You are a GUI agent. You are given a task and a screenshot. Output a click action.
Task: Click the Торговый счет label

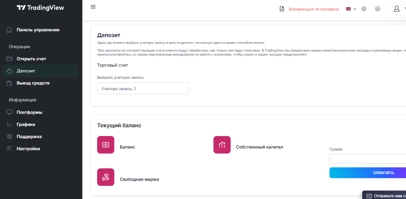point(113,65)
